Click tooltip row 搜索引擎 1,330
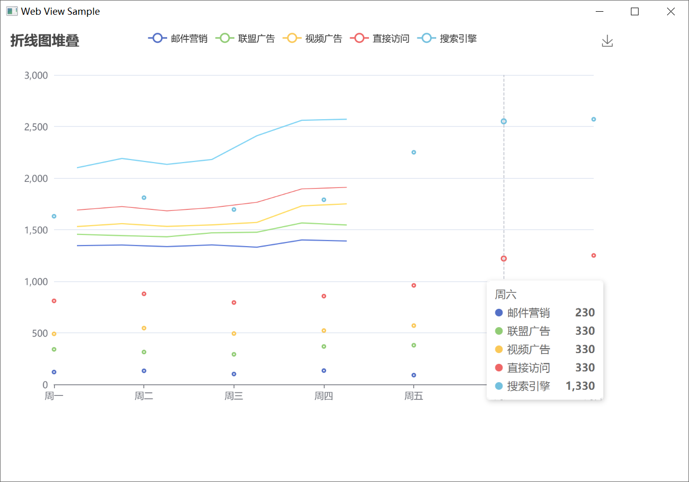 coord(545,386)
